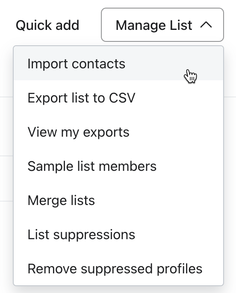
Task: Quickly add a profile via Quick add
Action: (47, 25)
